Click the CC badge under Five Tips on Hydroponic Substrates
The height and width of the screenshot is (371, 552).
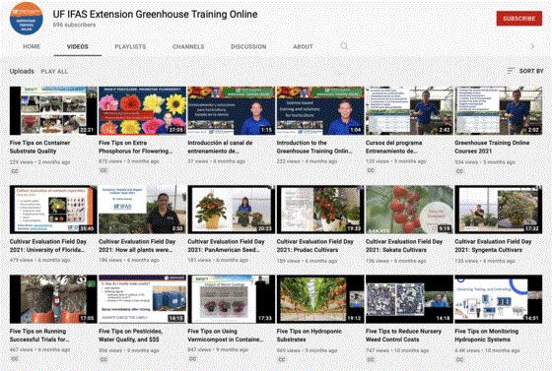(282, 359)
